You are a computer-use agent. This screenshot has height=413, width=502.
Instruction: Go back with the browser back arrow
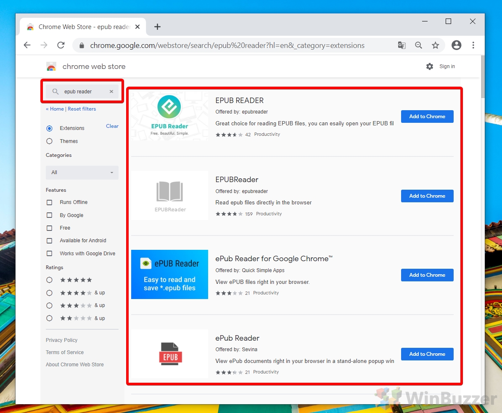pos(27,45)
